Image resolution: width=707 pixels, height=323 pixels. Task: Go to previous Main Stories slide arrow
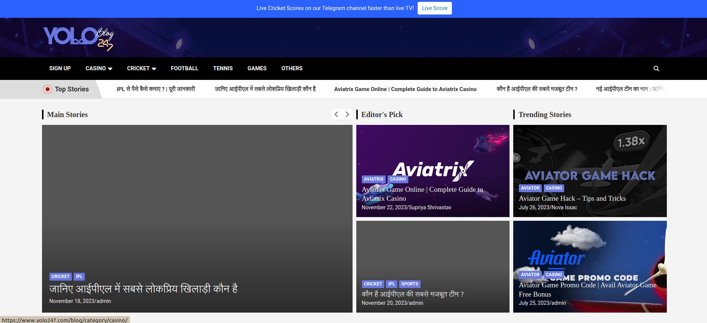coord(336,114)
